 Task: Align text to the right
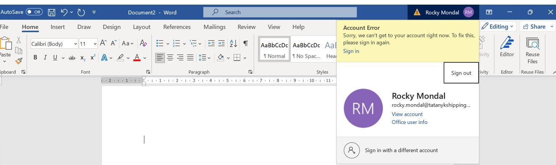(180, 58)
